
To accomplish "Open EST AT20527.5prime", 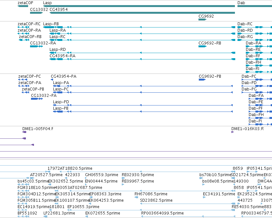I will pos(46,175).
